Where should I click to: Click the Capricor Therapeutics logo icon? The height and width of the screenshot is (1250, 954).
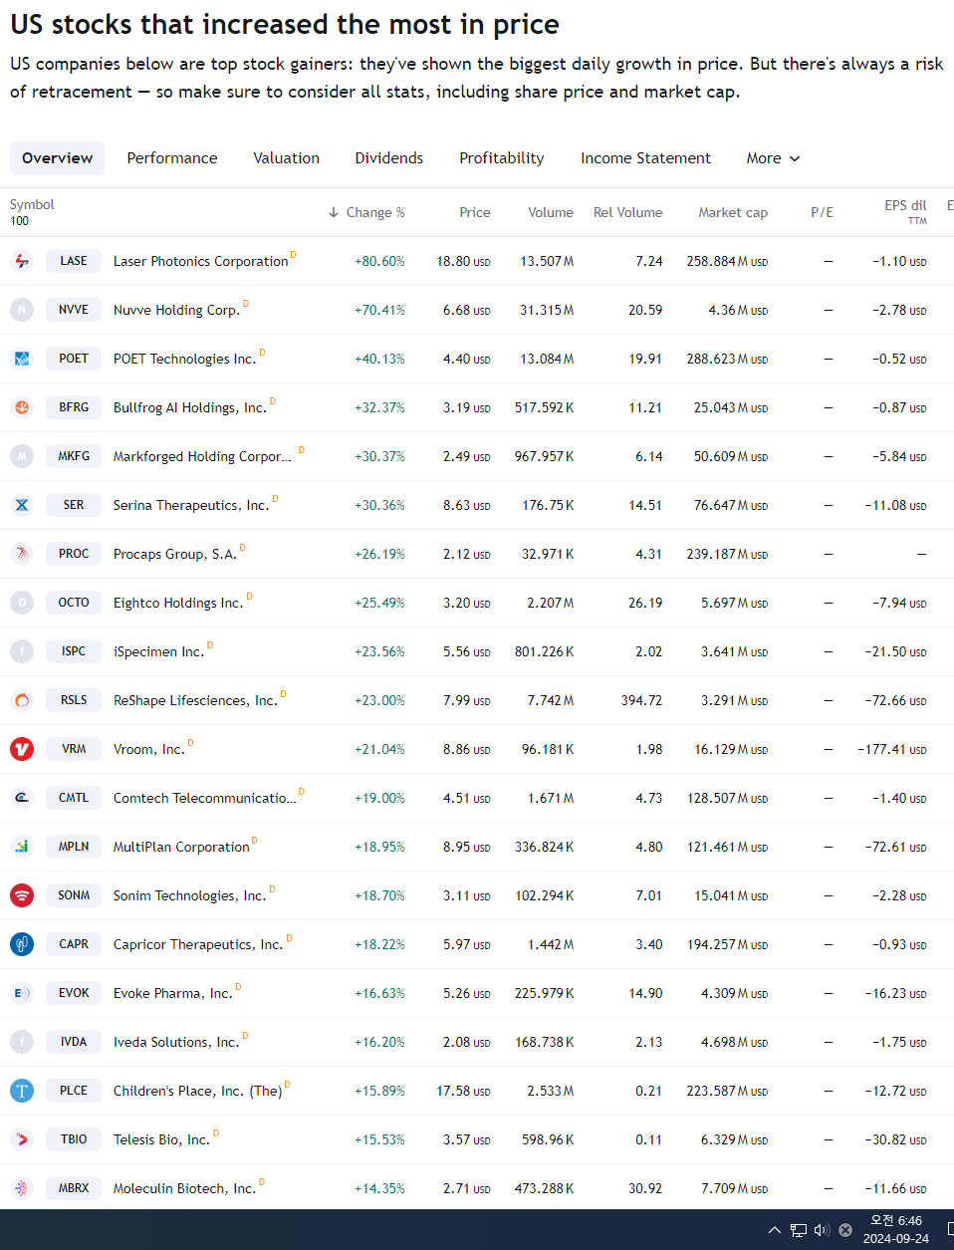(22, 944)
